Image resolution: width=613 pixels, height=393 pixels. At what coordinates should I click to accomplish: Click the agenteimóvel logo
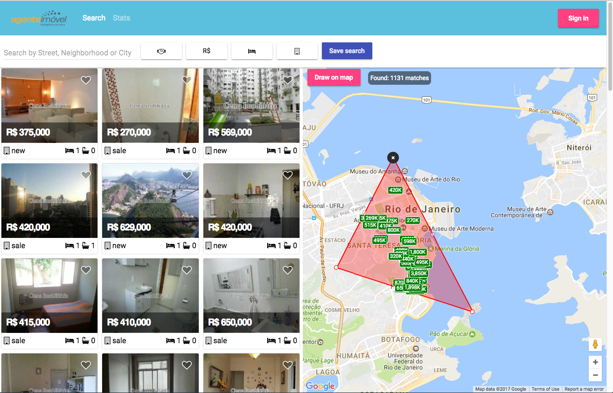pyautogui.click(x=39, y=18)
